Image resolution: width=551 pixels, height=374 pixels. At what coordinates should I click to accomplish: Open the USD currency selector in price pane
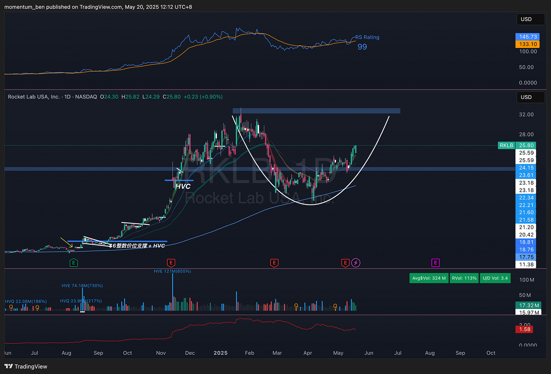(x=531, y=97)
